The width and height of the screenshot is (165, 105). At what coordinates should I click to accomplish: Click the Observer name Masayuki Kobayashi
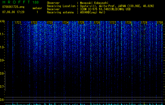pos(94,3)
